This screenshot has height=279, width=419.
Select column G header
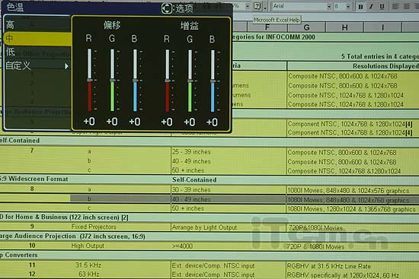(x=306, y=27)
